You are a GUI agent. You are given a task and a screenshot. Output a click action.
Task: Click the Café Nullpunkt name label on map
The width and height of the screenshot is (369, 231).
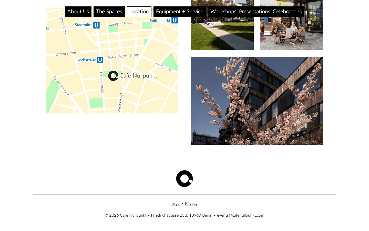pyautogui.click(x=139, y=75)
